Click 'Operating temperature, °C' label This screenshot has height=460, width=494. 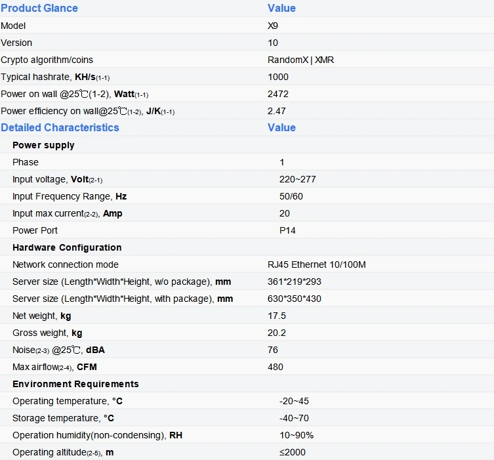tap(68, 401)
